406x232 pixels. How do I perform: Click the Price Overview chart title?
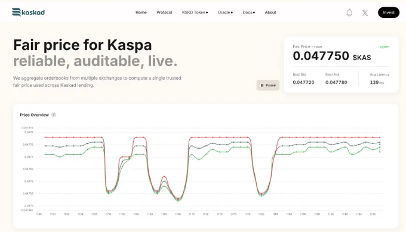point(34,115)
